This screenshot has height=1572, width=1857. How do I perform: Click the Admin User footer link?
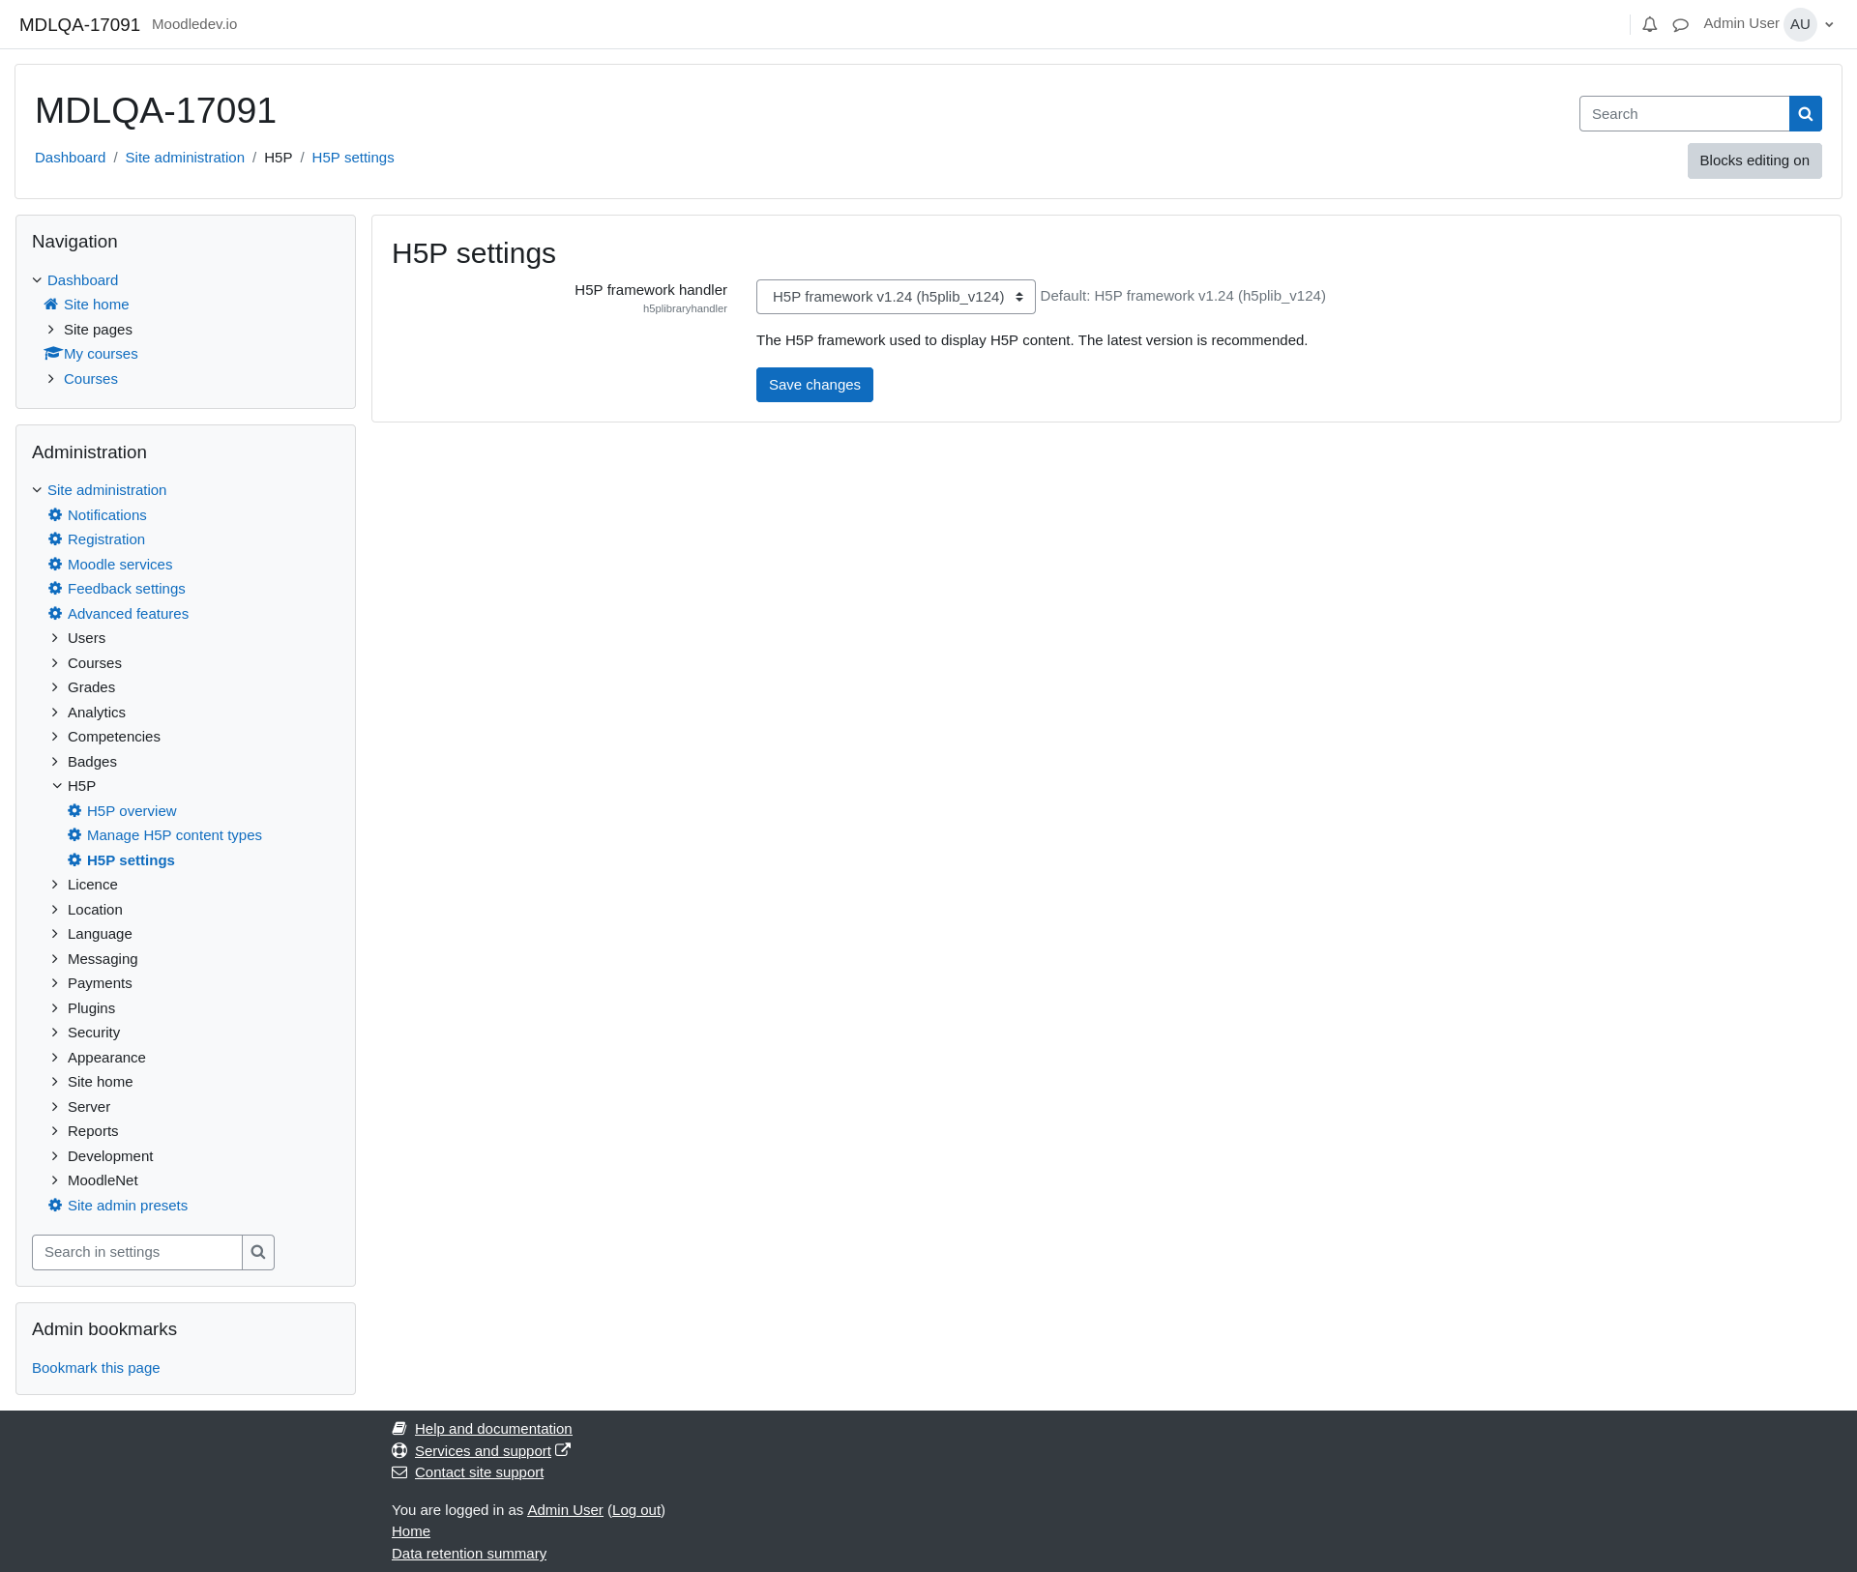pos(565,1510)
